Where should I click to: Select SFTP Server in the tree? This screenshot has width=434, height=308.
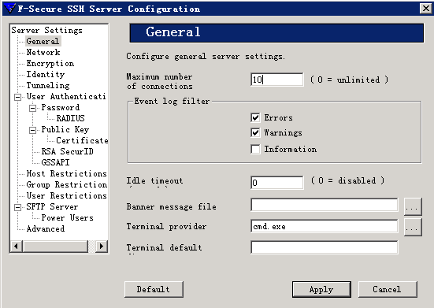click(x=52, y=206)
